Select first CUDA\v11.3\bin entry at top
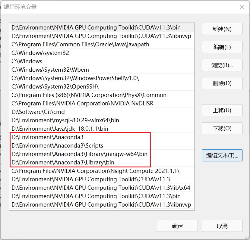Viewport: 250px width, 240px height. point(102,27)
